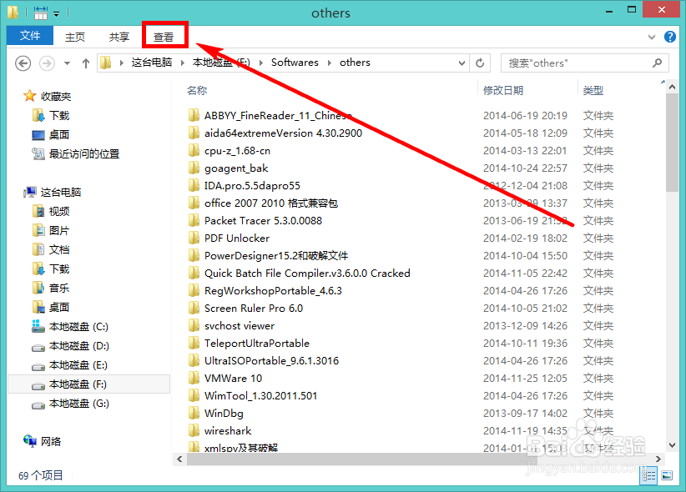Select the Screen Ruler Pro 6.0 folder icon
The image size is (686, 492).
[x=194, y=308]
